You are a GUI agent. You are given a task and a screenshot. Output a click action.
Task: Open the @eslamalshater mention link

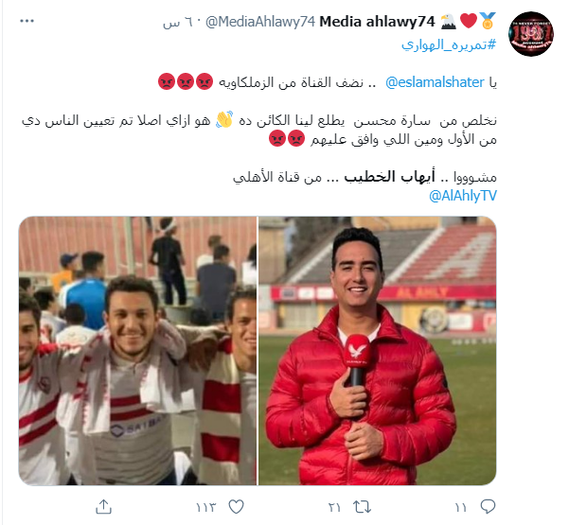435,82
